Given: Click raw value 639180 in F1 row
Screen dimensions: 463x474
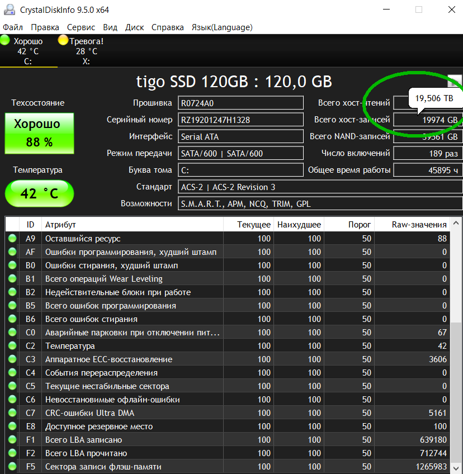Looking at the screenshot, I should point(433,440).
